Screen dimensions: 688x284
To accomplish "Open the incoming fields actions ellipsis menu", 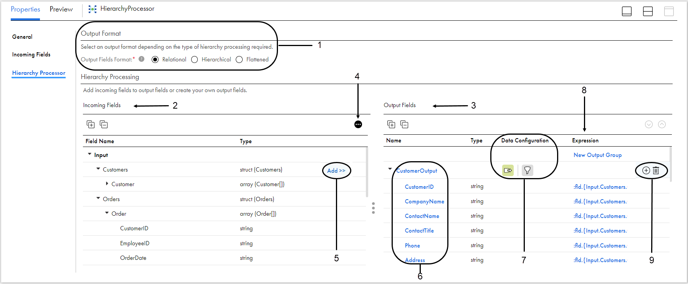I will pyautogui.click(x=358, y=124).
